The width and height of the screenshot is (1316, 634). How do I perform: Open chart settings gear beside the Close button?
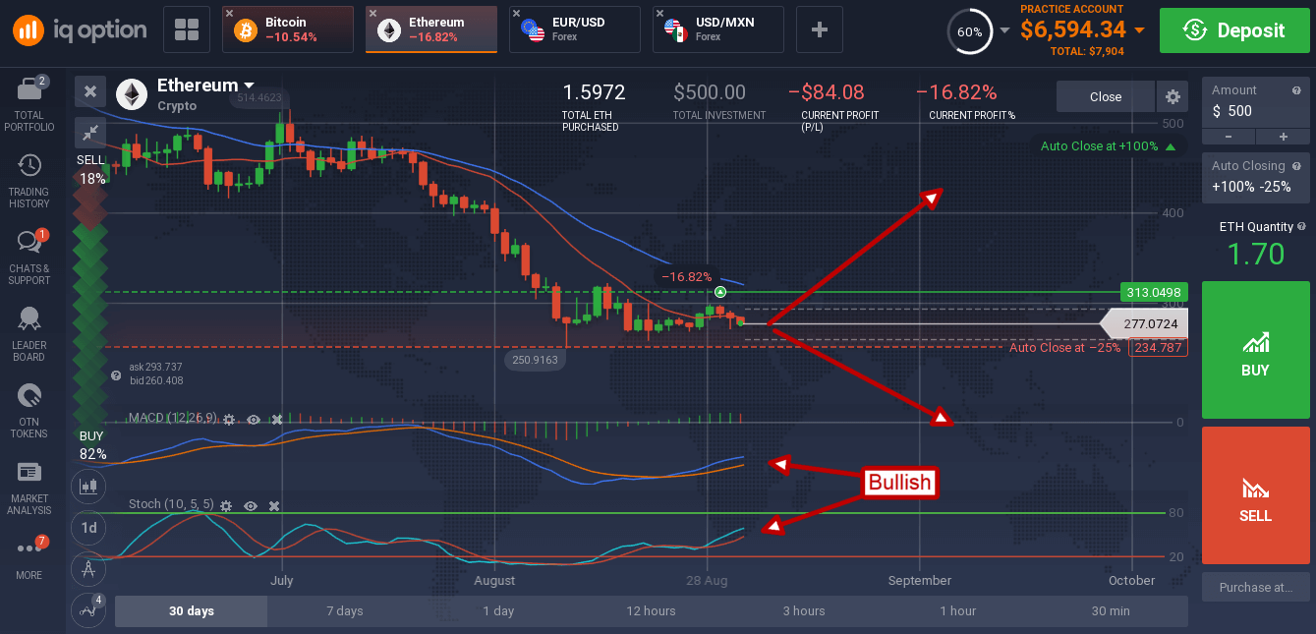[x=1172, y=96]
